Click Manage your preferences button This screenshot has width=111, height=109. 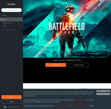(103, 94)
